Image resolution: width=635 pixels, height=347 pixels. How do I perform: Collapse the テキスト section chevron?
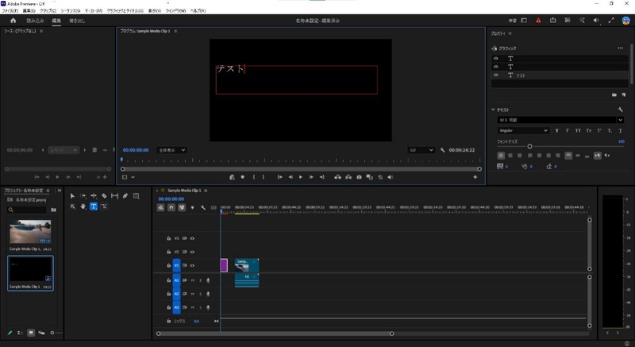click(493, 110)
